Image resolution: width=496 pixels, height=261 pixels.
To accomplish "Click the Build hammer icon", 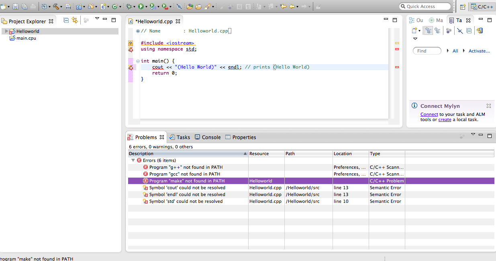I will [55, 6].
